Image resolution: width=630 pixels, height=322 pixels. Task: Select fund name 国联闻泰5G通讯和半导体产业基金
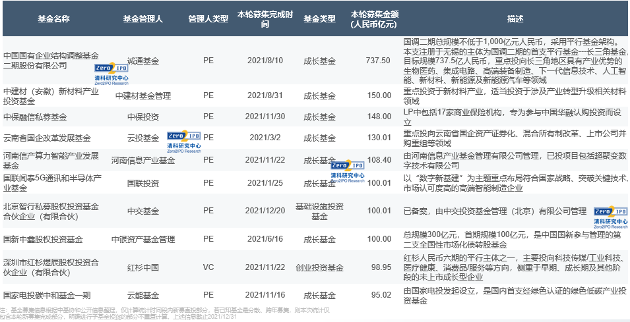(x=51, y=183)
